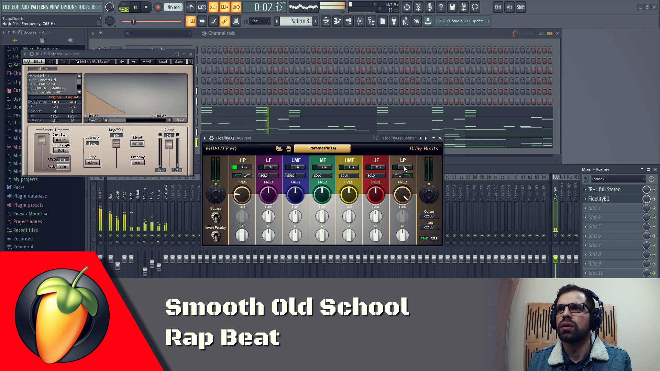Open IR-L plugin options gear icon
Image resolution: width=660 pixels, height=371 pixels.
click(x=32, y=54)
